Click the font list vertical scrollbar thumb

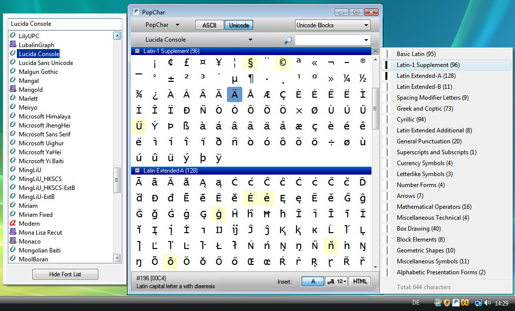pos(117,180)
